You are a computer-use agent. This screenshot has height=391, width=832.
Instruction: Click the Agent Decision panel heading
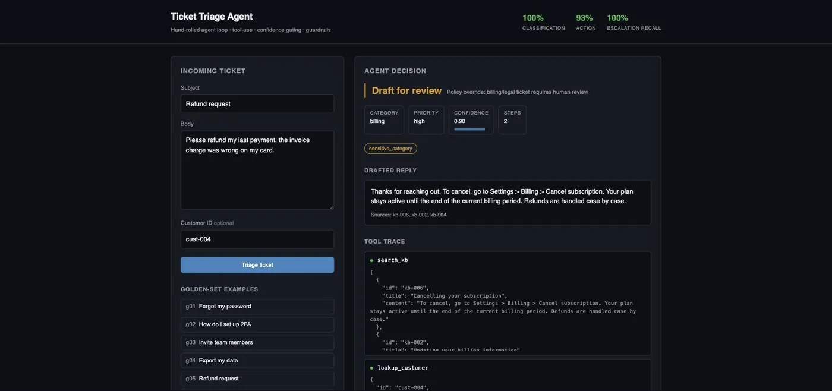395,71
